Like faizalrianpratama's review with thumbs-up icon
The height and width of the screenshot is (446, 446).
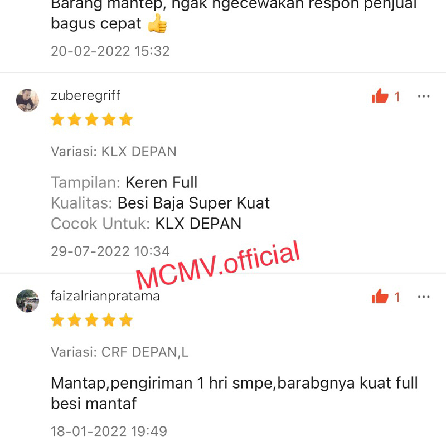(x=380, y=297)
